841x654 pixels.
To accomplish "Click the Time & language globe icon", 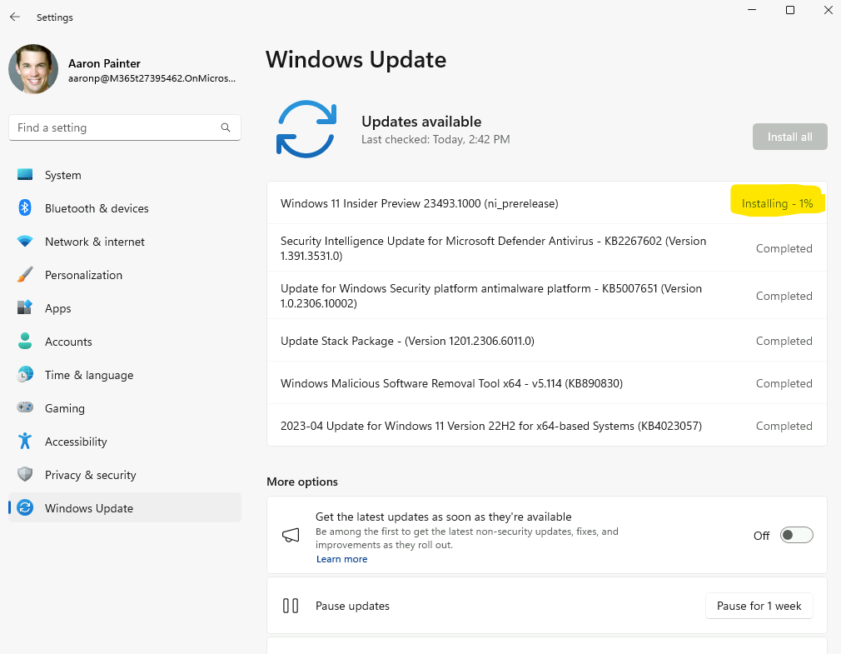I will pyautogui.click(x=25, y=374).
